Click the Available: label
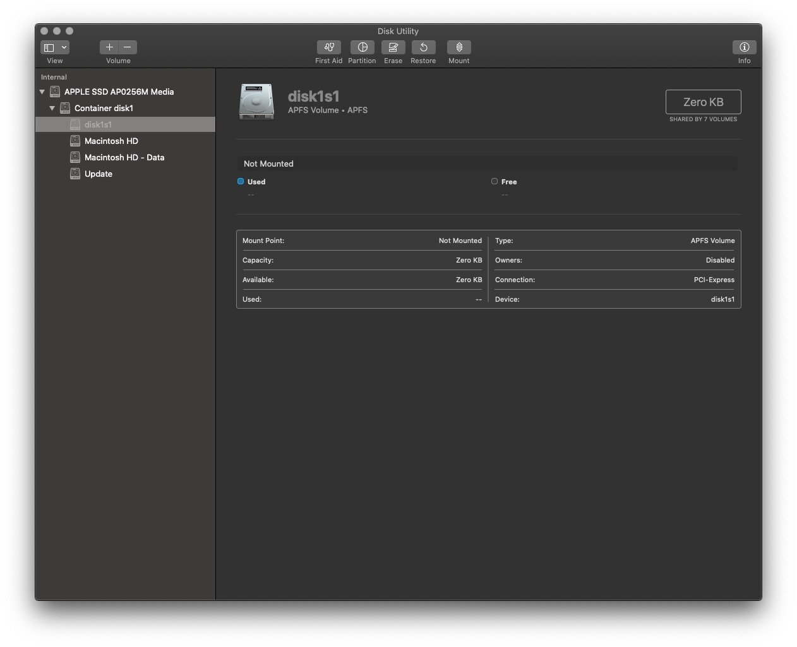 click(x=258, y=280)
